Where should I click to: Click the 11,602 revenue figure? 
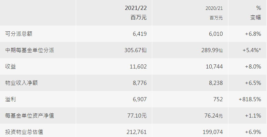(138, 66)
